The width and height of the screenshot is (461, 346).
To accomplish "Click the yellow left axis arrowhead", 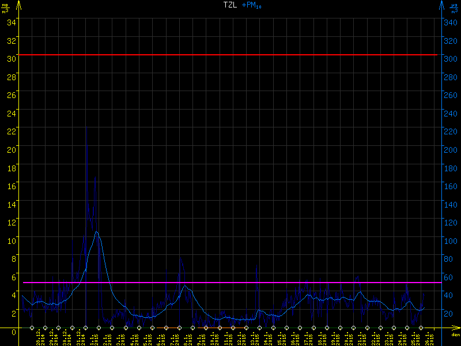I will coord(18,6).
